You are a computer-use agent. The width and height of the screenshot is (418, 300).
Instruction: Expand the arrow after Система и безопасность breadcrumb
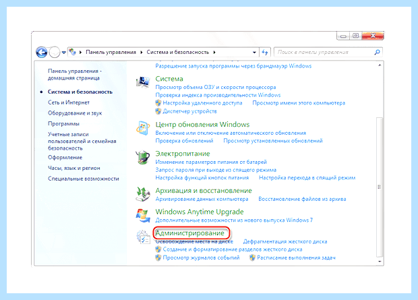click(214, 53)
